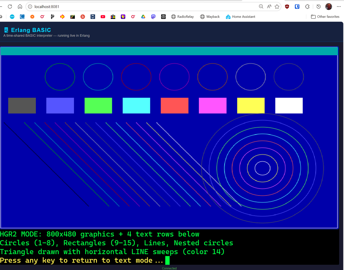This screenshot has height=270, width=344.
Task: Open the Settings and more menu
Action: 339,6
